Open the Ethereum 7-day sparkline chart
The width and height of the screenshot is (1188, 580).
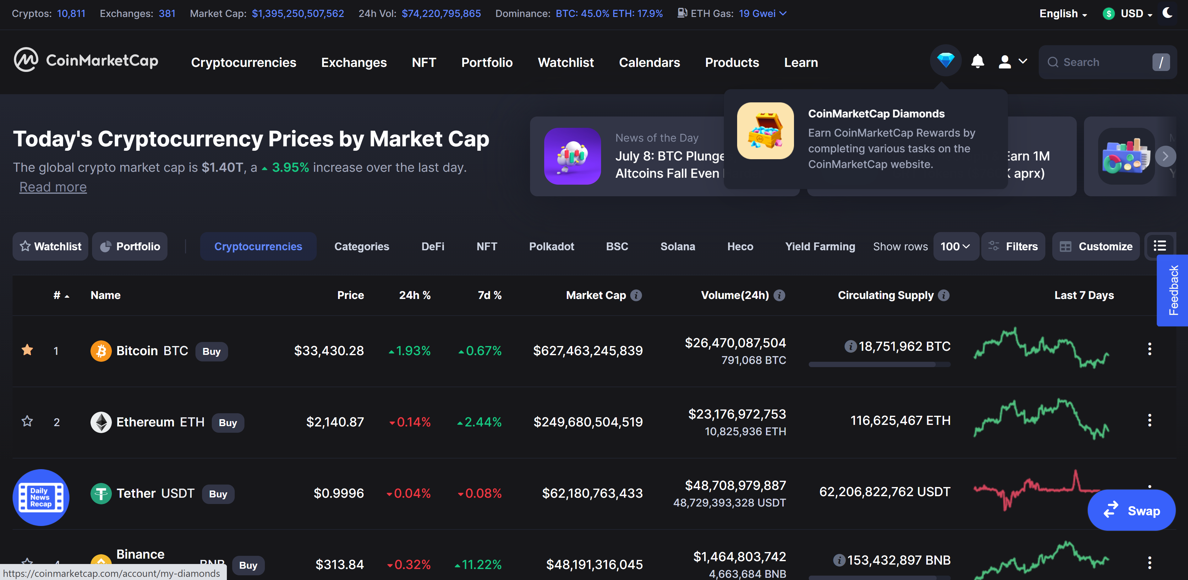pyautogui.click(x=1041, y=419)
